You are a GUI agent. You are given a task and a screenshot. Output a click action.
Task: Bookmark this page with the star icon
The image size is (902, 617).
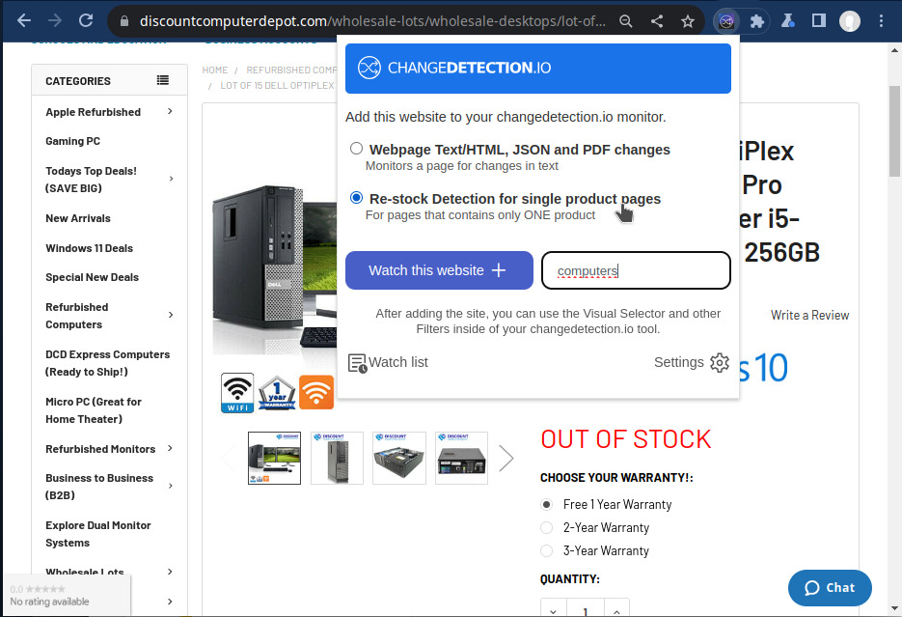[x=688, y=21]
